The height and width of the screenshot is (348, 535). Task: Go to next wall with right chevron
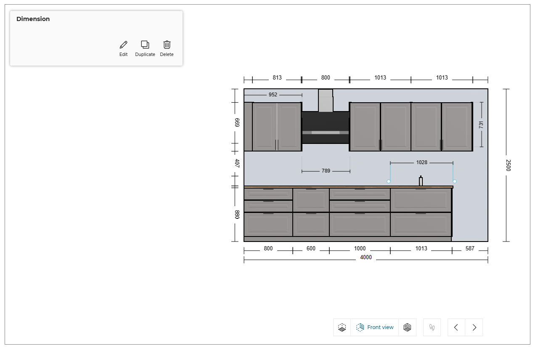[474, 327]
